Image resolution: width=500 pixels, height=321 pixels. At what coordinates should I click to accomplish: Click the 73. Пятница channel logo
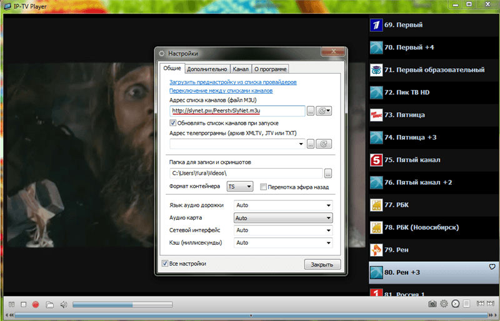[x=376, y=115]
